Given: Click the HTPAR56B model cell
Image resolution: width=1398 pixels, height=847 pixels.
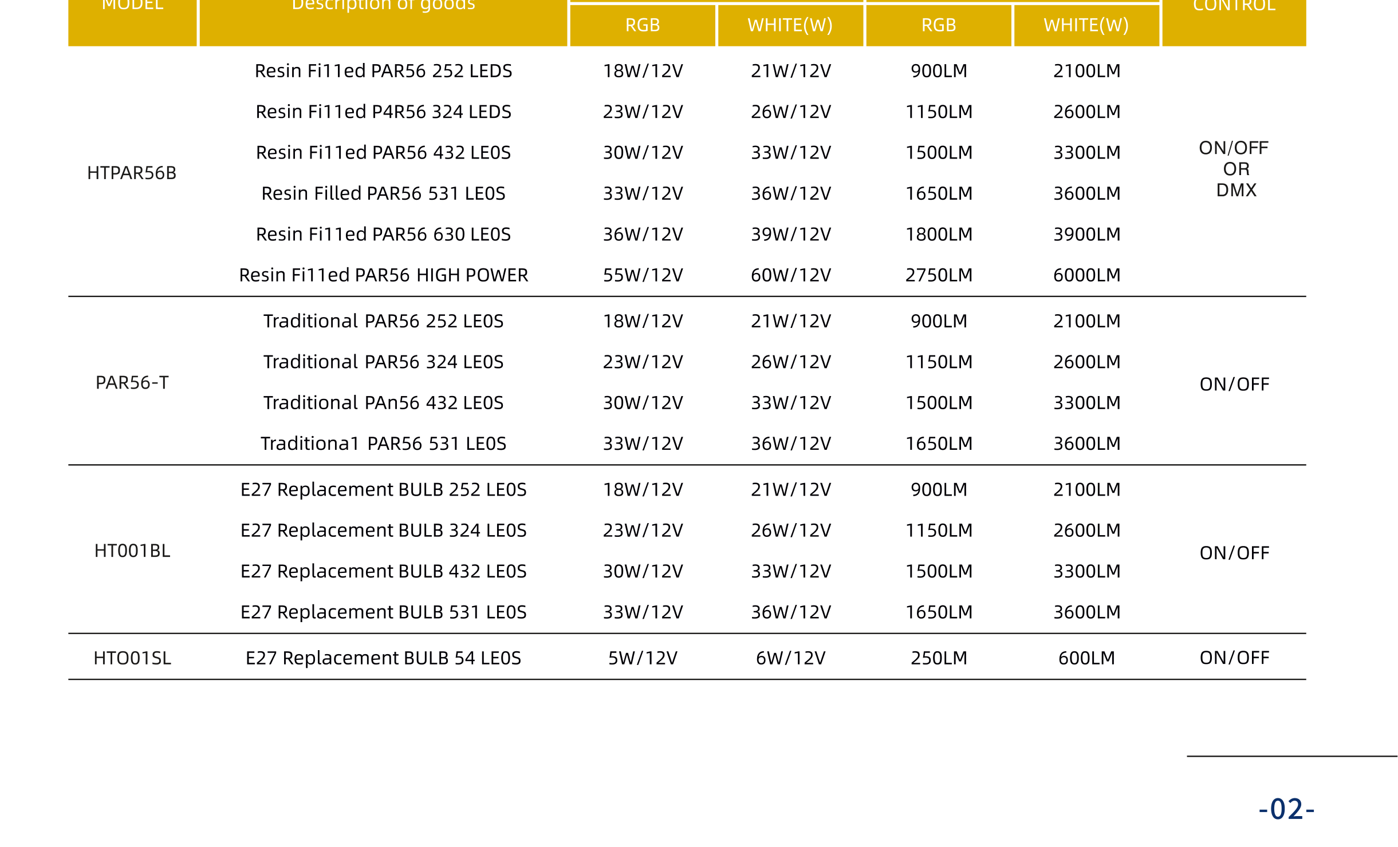Looking at the screenshot, I should click(132, 173).
